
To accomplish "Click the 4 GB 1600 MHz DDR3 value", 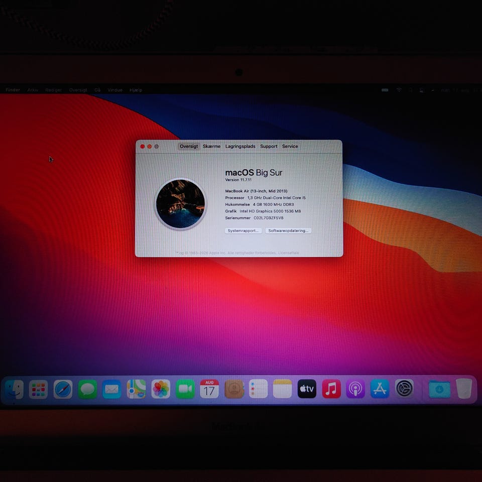I will (x=273, y=204).
